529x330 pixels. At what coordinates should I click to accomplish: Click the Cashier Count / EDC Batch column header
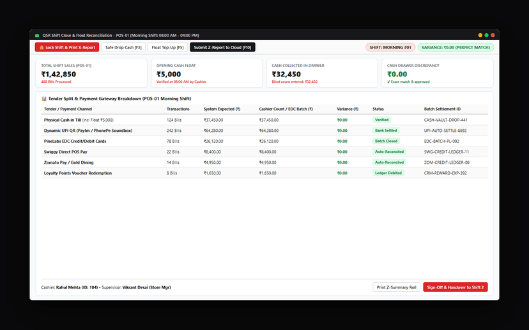click(286, 109)
